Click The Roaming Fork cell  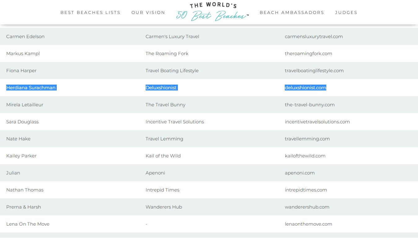[x=167, y=54]
